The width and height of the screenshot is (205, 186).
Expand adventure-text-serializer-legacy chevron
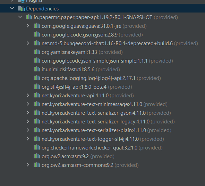click(x=28, y=121)
